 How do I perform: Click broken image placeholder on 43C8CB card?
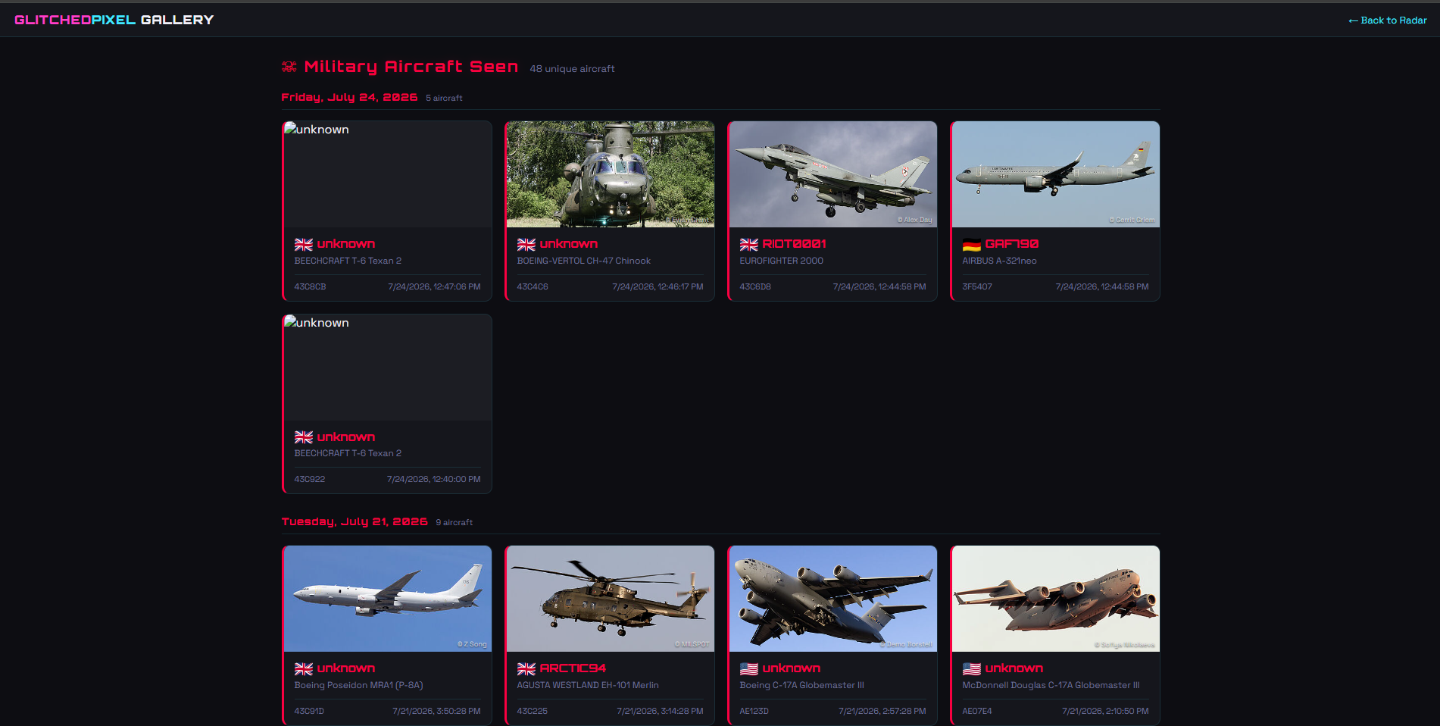pyautogui.click(x=388, y=174)
